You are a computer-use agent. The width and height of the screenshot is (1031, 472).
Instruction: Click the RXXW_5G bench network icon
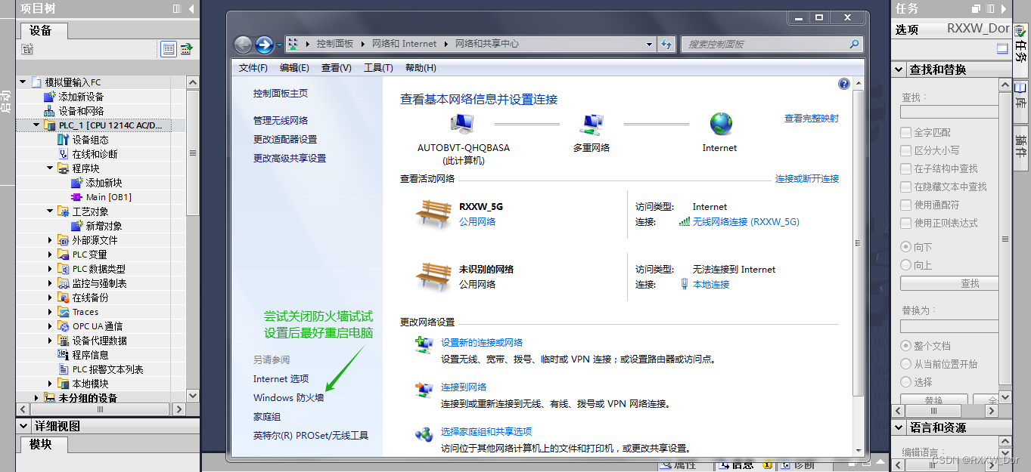click(433, 213)
